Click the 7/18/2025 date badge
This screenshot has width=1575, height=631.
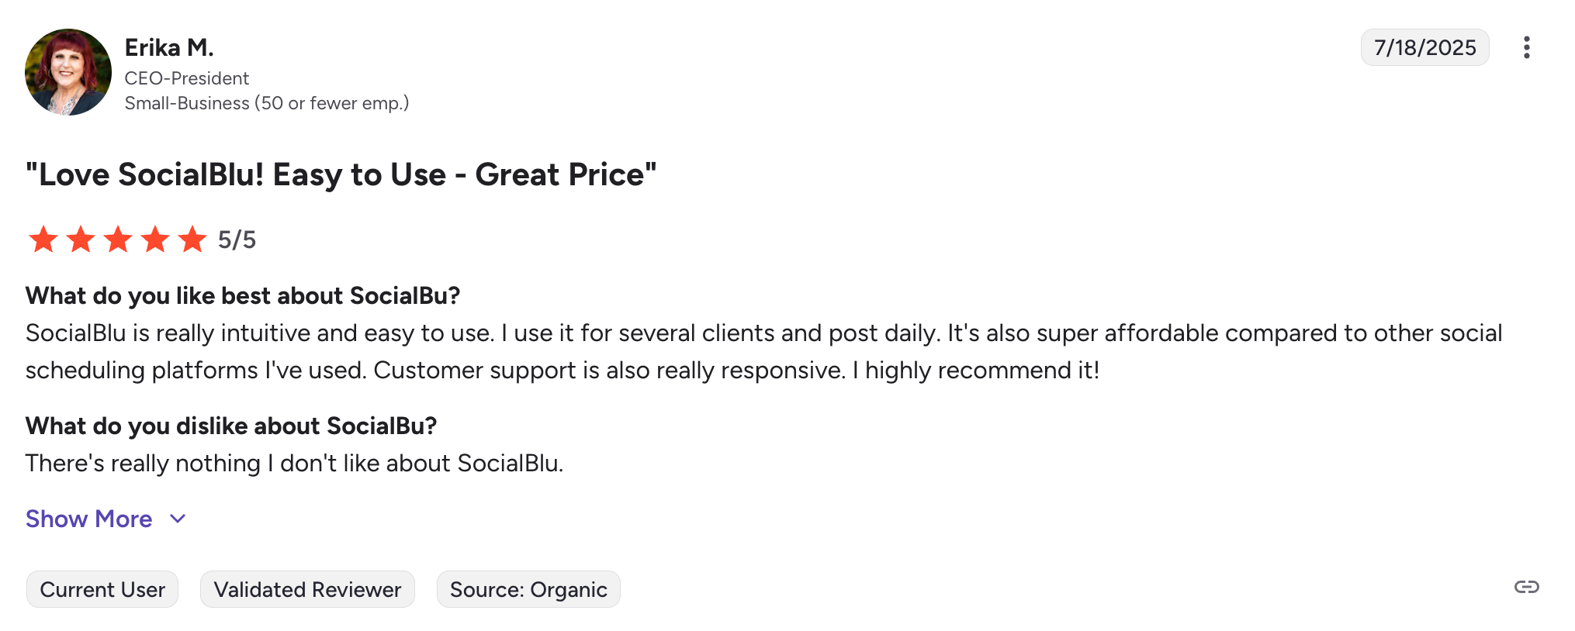pyautogui.click(x=1424, y=48)
